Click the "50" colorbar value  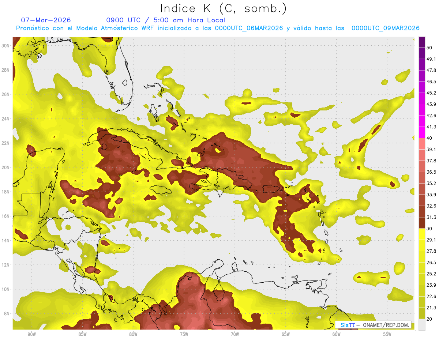point(429,48)
